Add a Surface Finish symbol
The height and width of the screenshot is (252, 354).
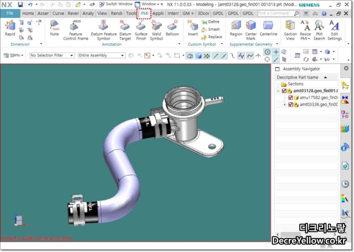point(141,30)
